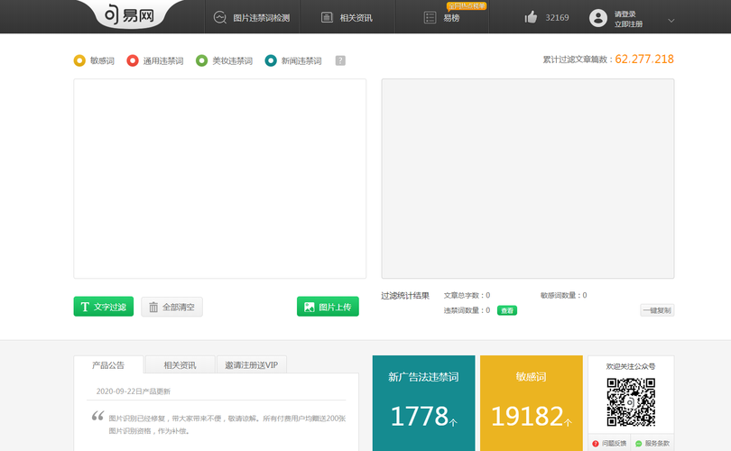The width and height of the screenshot is (731, 451).
Task: Click the user avatar icon
Action: pyautogui.click(x=597, y=18)
